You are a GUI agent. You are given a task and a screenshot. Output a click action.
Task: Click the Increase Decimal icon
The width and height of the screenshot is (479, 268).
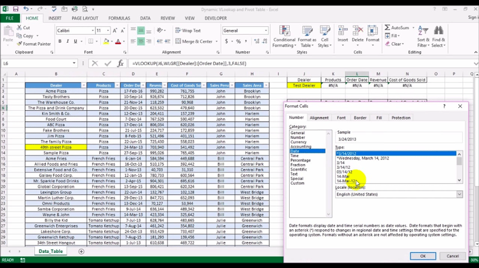[256, 41]
